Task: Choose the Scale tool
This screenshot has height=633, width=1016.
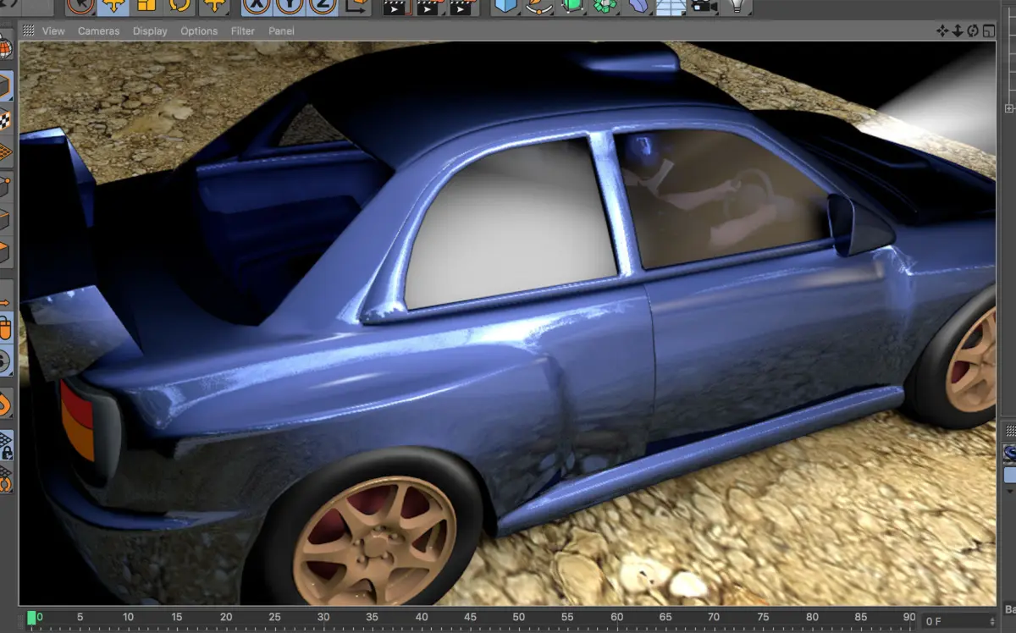Action: click(x=146, y=6)
